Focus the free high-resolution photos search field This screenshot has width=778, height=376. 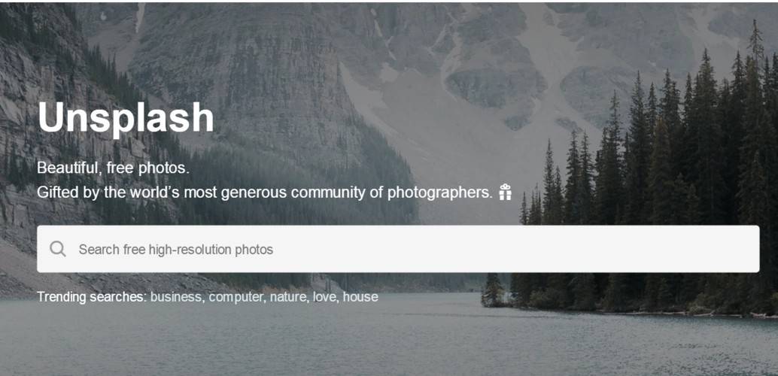click(x=376, y=249)
